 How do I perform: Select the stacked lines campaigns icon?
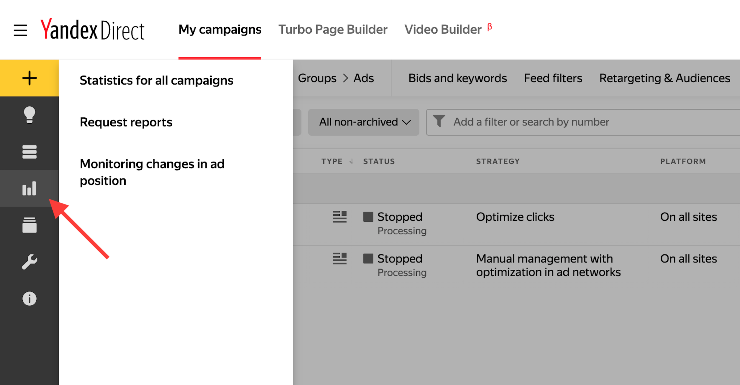[29, 152]
